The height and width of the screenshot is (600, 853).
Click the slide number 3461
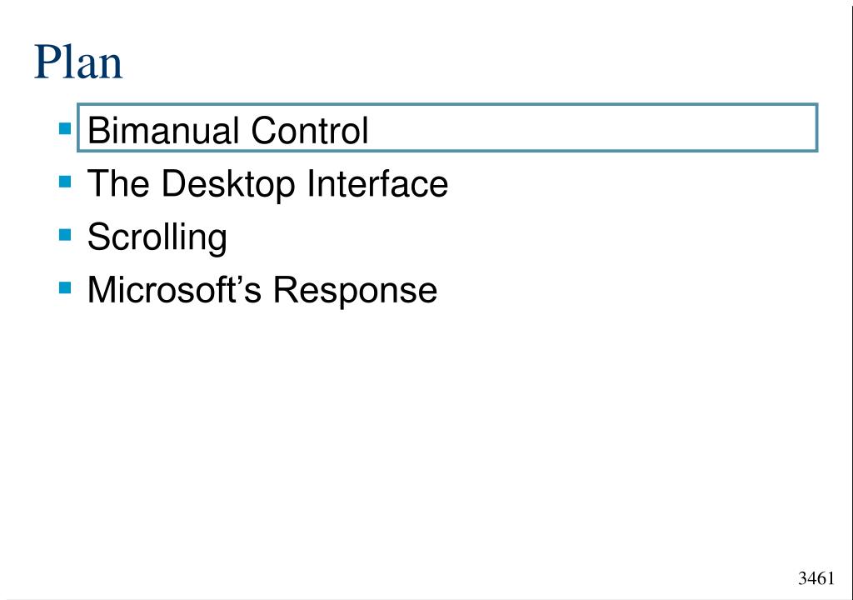(x=816, y=577)
